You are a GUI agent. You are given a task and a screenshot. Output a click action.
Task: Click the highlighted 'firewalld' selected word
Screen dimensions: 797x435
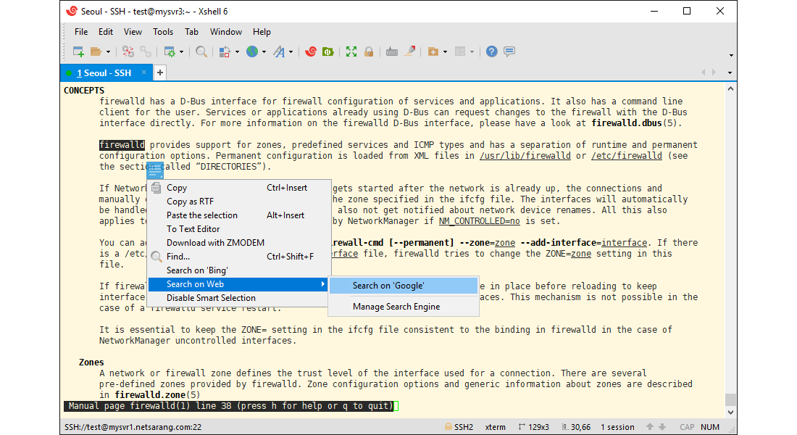122,145
